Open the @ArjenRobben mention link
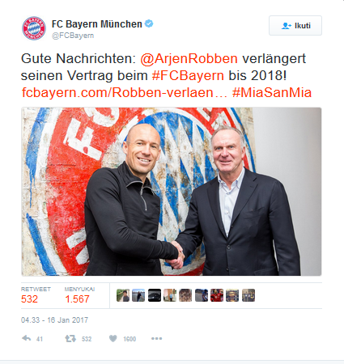This screenshot has height=364, width=344. [x=189, y=58]
